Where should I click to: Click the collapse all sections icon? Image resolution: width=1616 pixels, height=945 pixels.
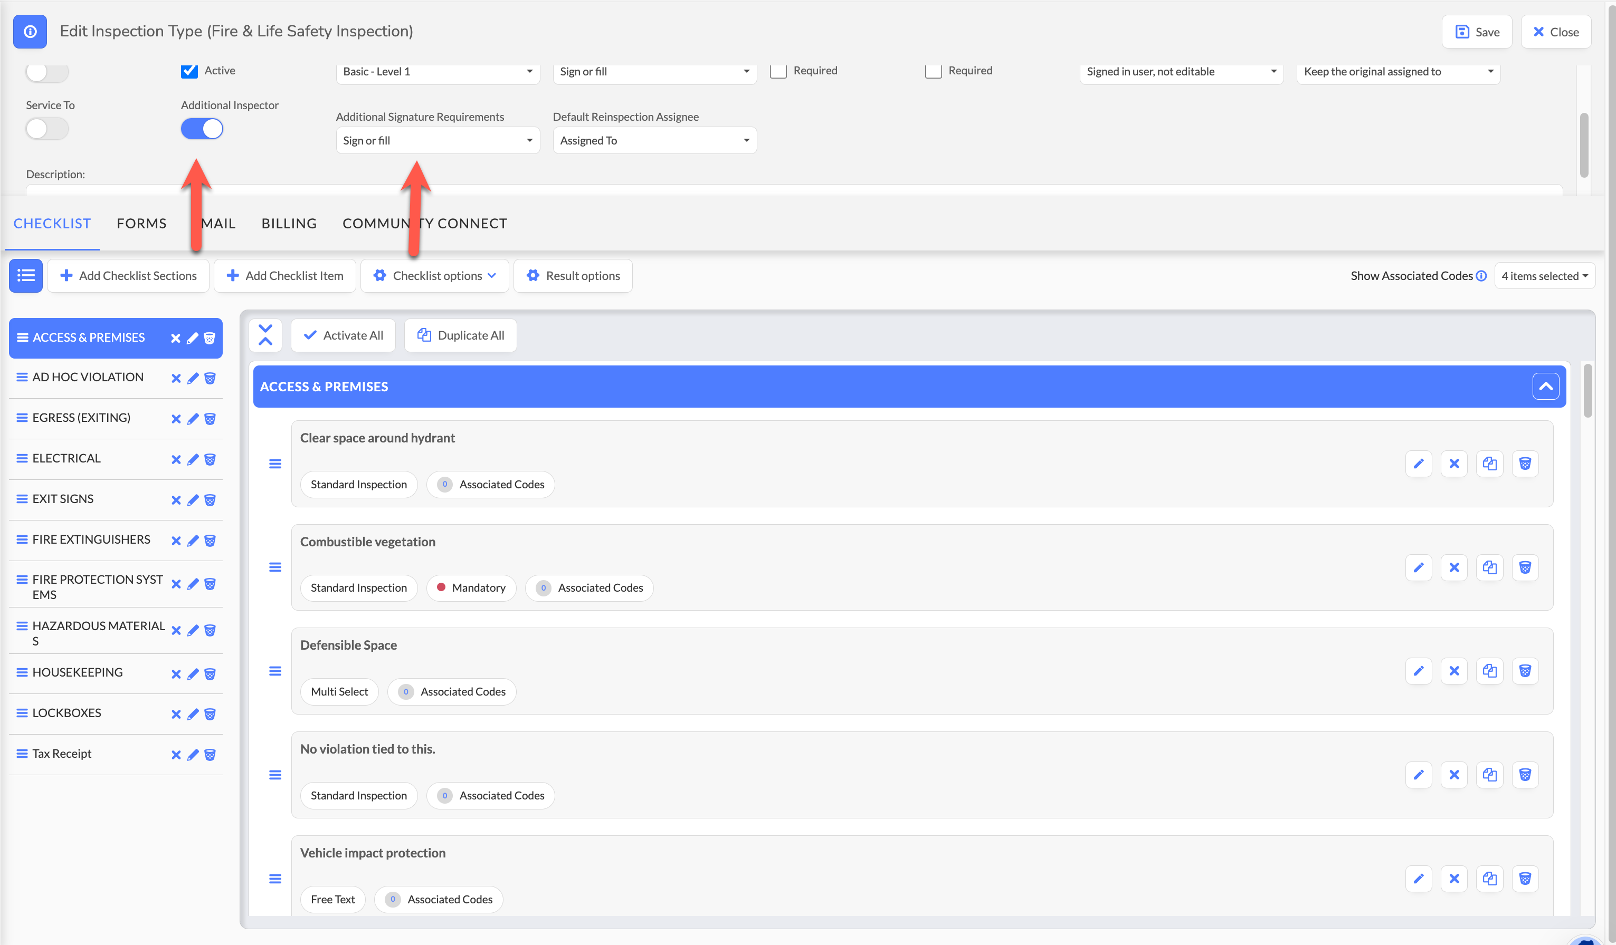tap(265, 335)
